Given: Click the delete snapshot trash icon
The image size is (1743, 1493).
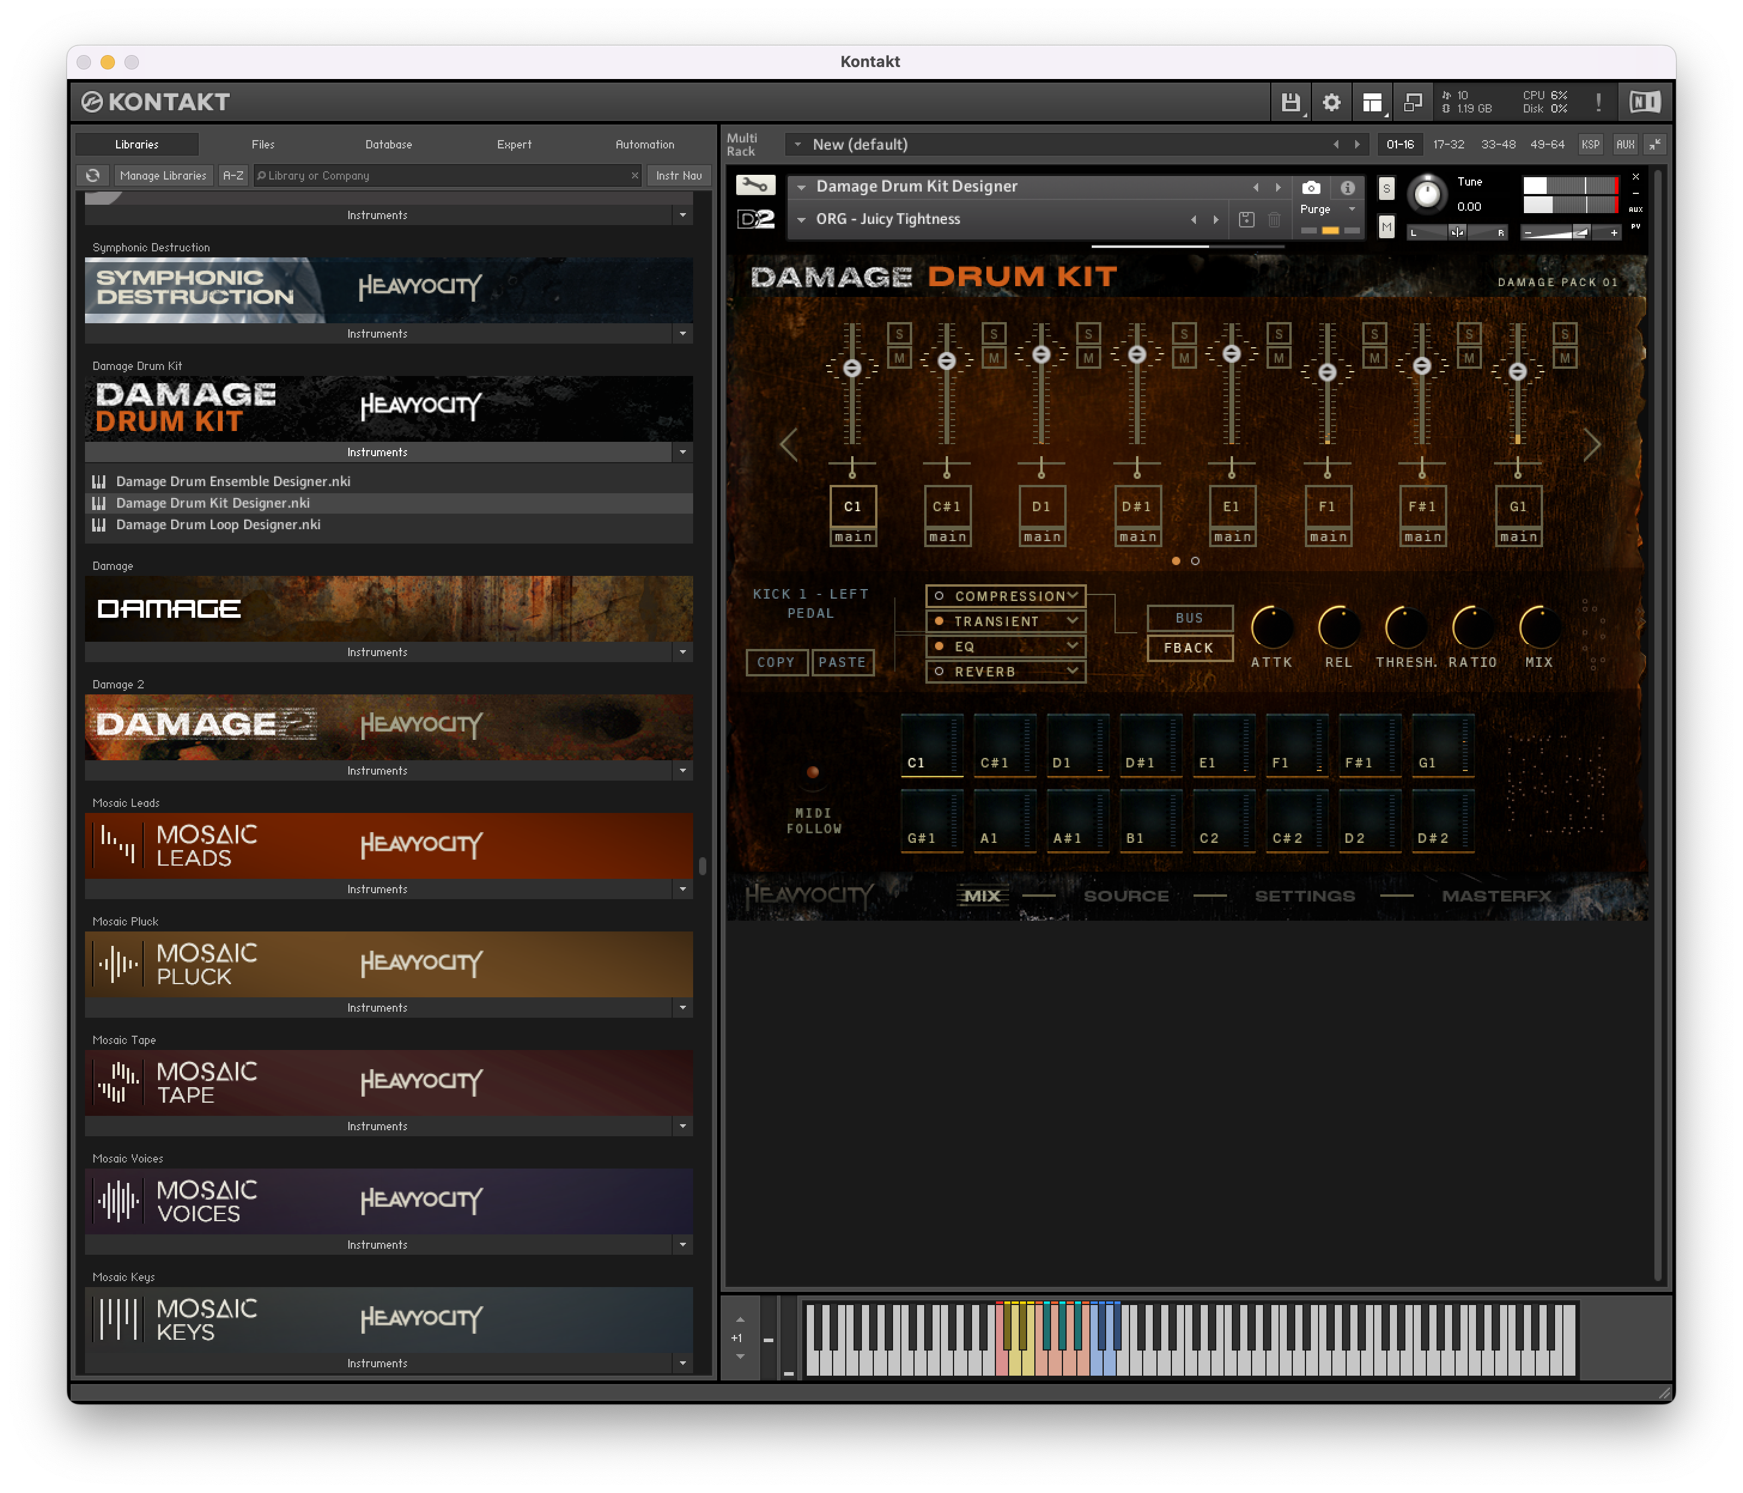Looking at the screenshot, I should 1274,220.
